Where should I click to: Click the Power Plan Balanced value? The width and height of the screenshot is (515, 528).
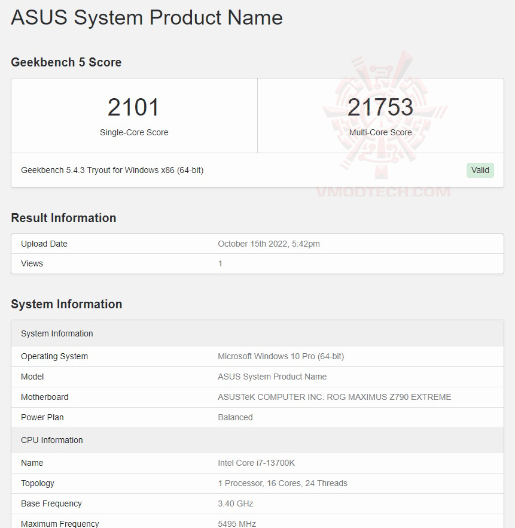pyautogui.click(x=234, y=417)
